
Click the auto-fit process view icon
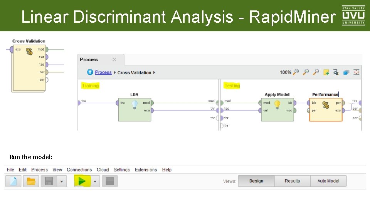coord(356,72)
